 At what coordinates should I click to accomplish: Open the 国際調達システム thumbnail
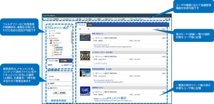(x=85, y=91)
